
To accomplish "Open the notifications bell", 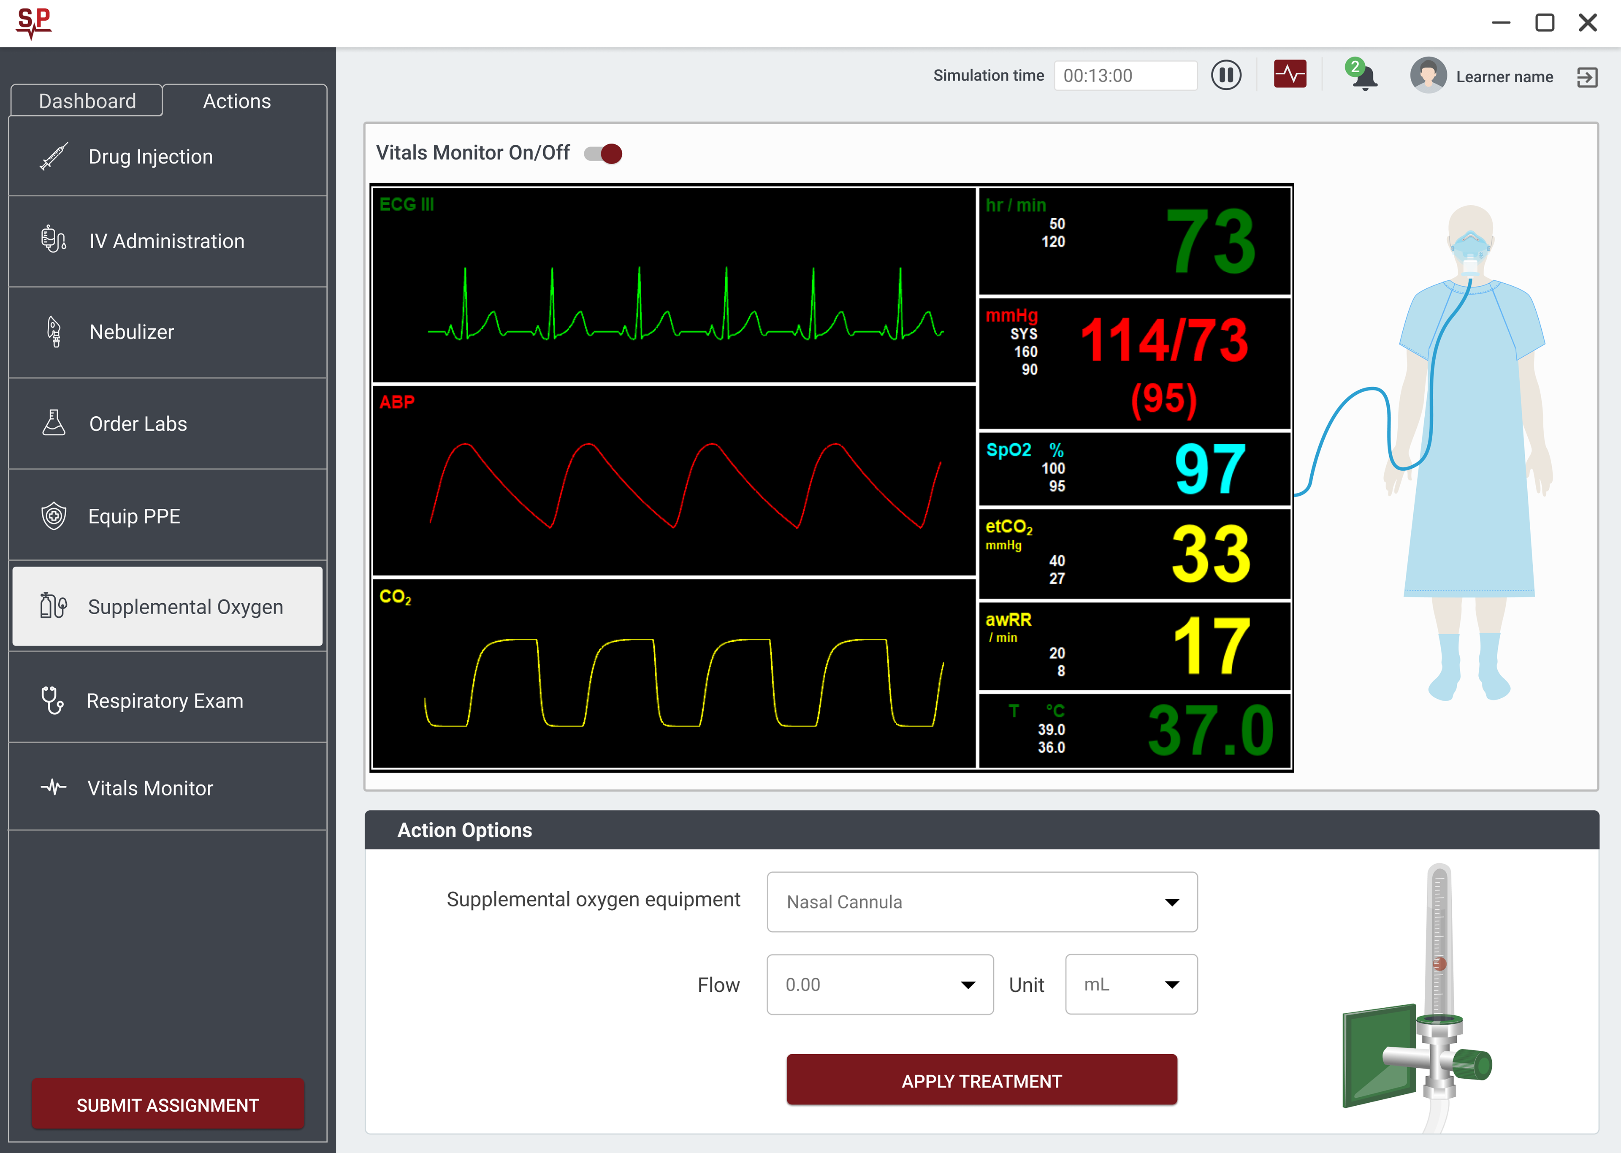I will (1364, 77).
